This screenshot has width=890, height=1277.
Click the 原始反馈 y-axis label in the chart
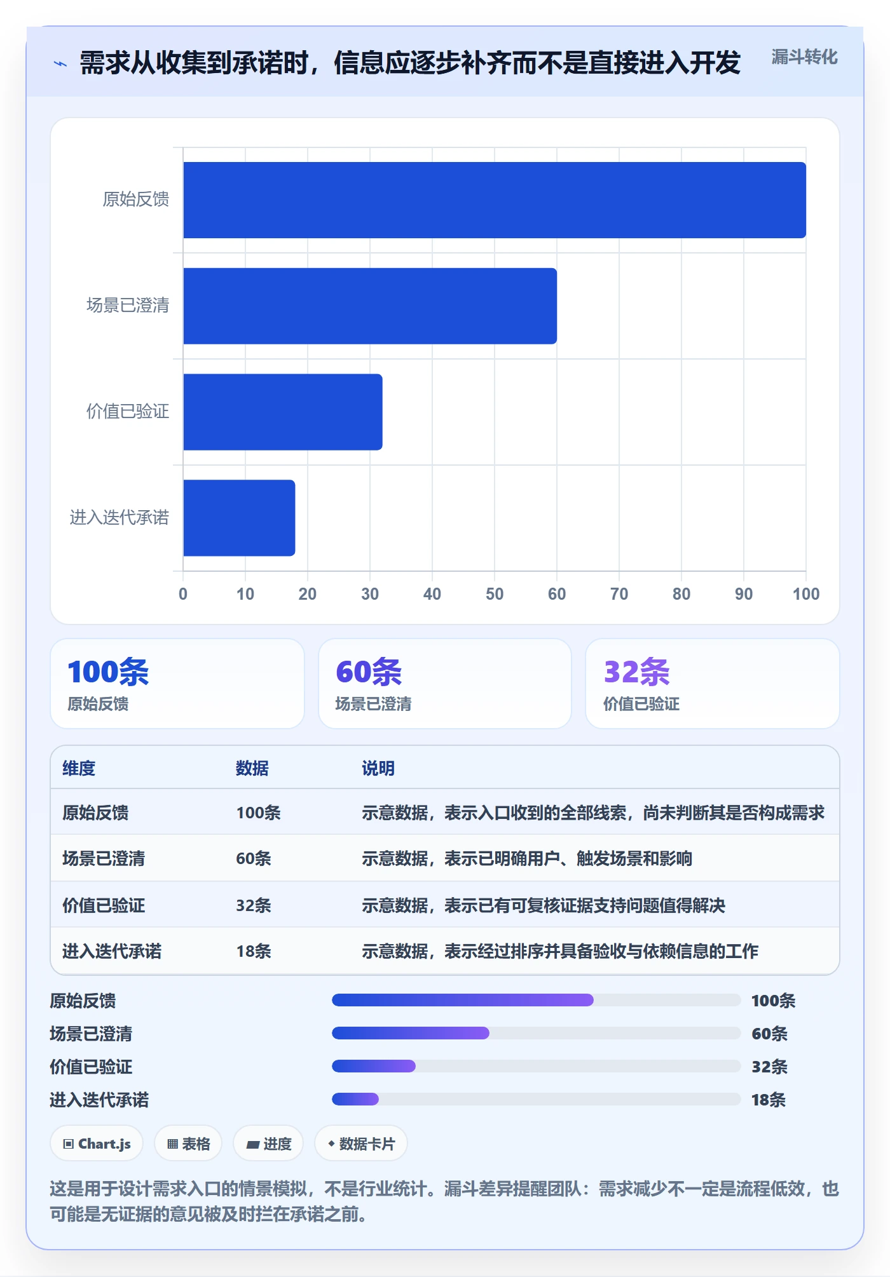point(136,199)
